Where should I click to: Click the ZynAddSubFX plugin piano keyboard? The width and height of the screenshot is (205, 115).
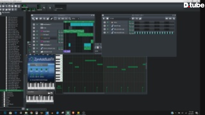(x=41, y=86)
